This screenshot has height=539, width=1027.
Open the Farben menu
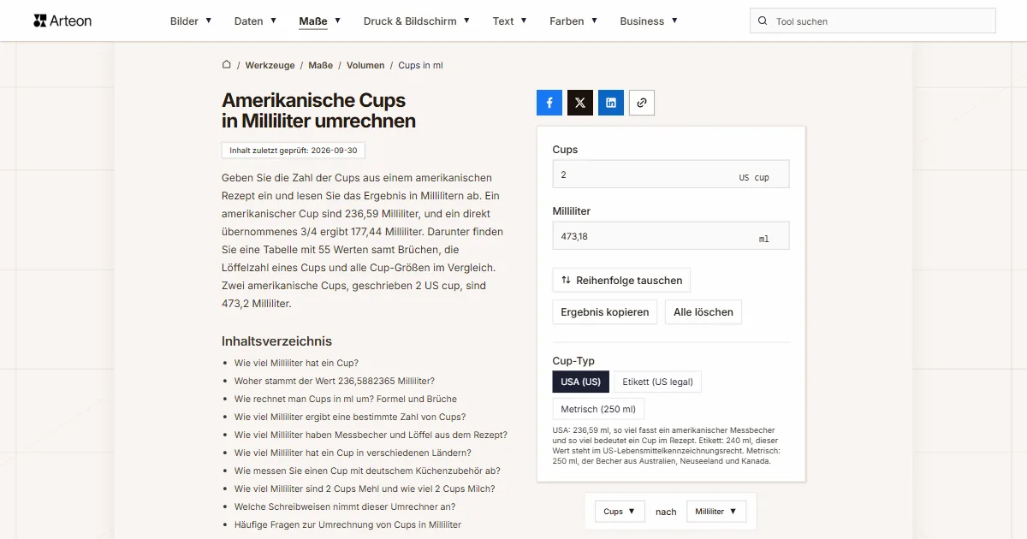point(573,21)
